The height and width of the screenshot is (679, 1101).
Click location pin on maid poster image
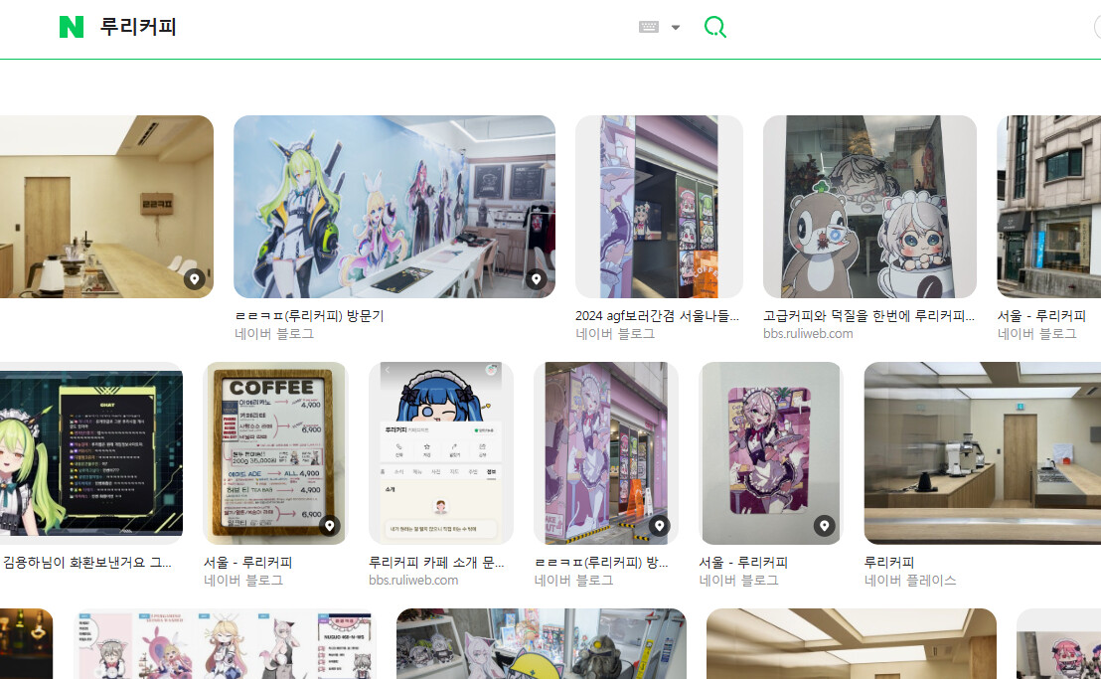825,525
